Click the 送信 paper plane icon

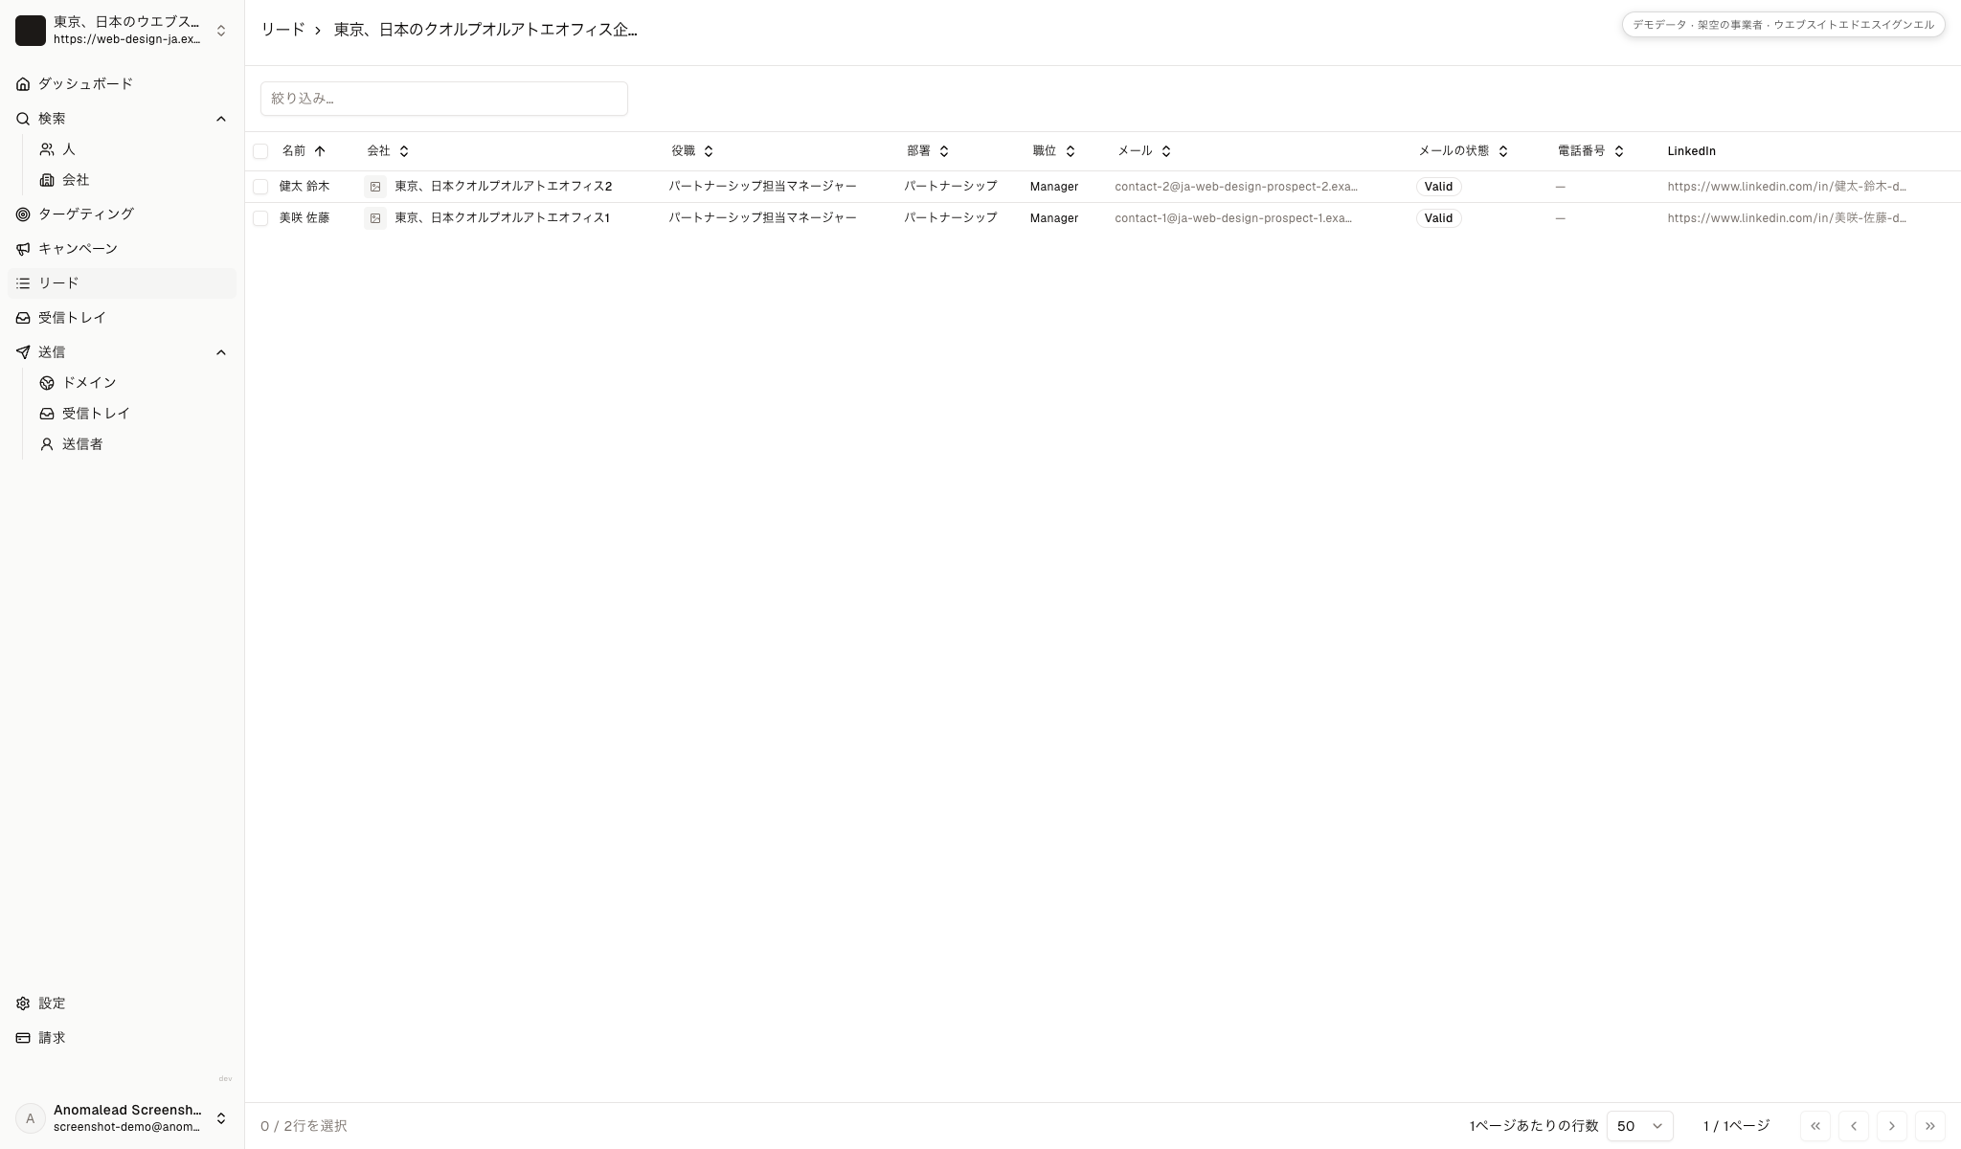coord(23,352)
